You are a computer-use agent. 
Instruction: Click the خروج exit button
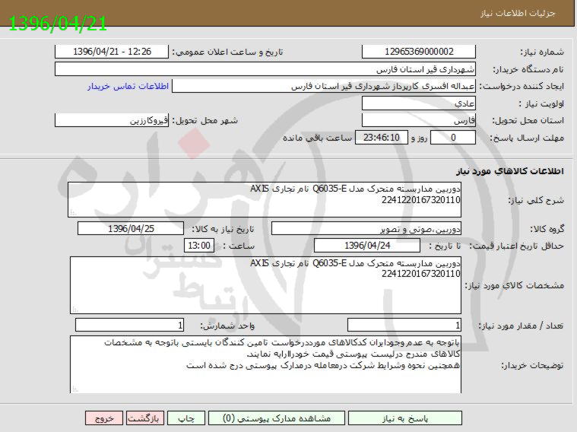point(104,418)
